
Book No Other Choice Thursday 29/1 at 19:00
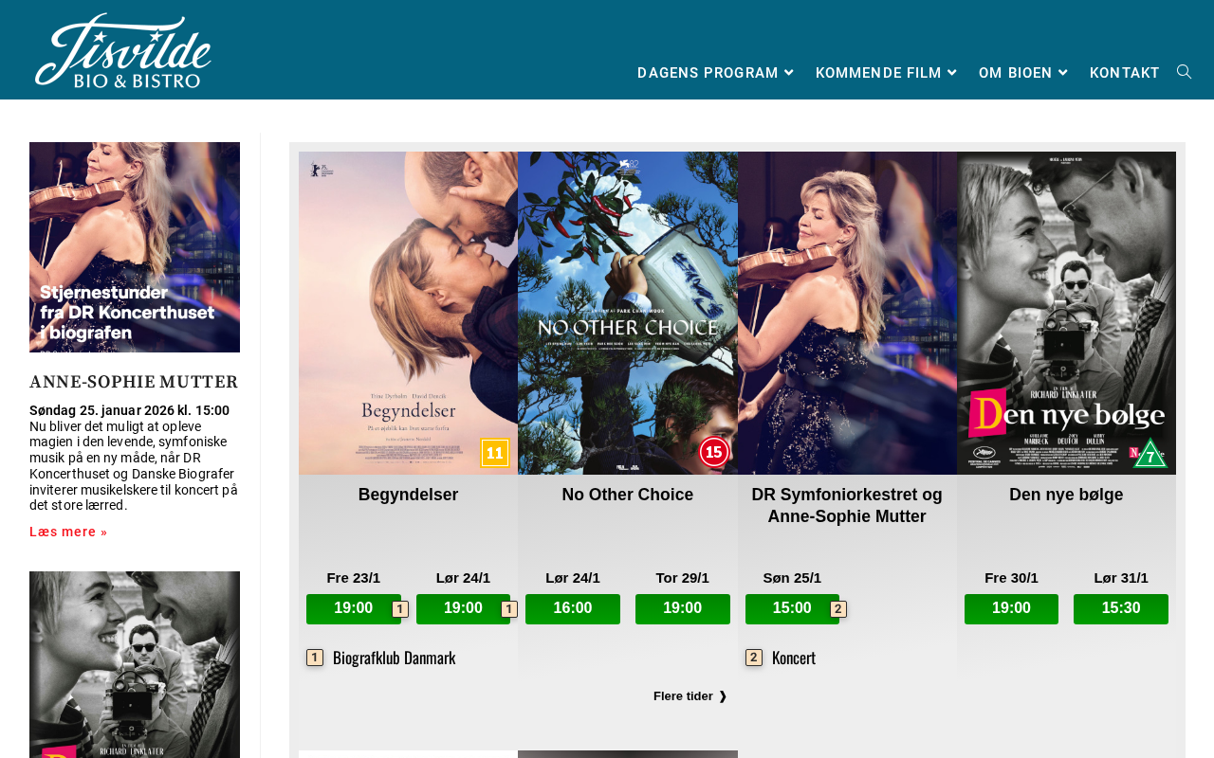[x=683, y=609]
